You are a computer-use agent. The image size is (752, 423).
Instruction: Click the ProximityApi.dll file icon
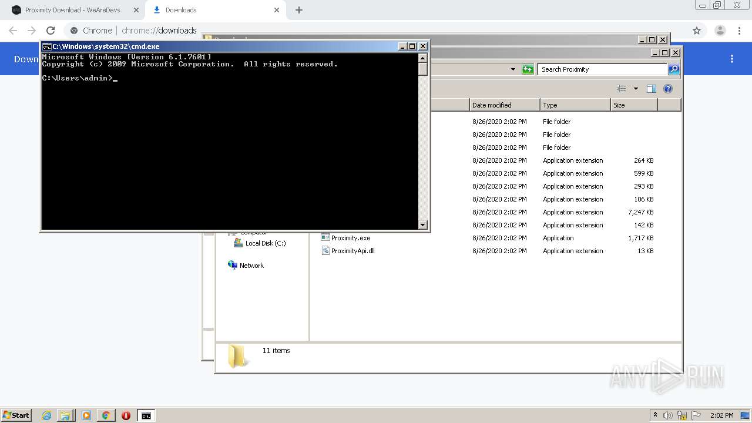[325, 251]
